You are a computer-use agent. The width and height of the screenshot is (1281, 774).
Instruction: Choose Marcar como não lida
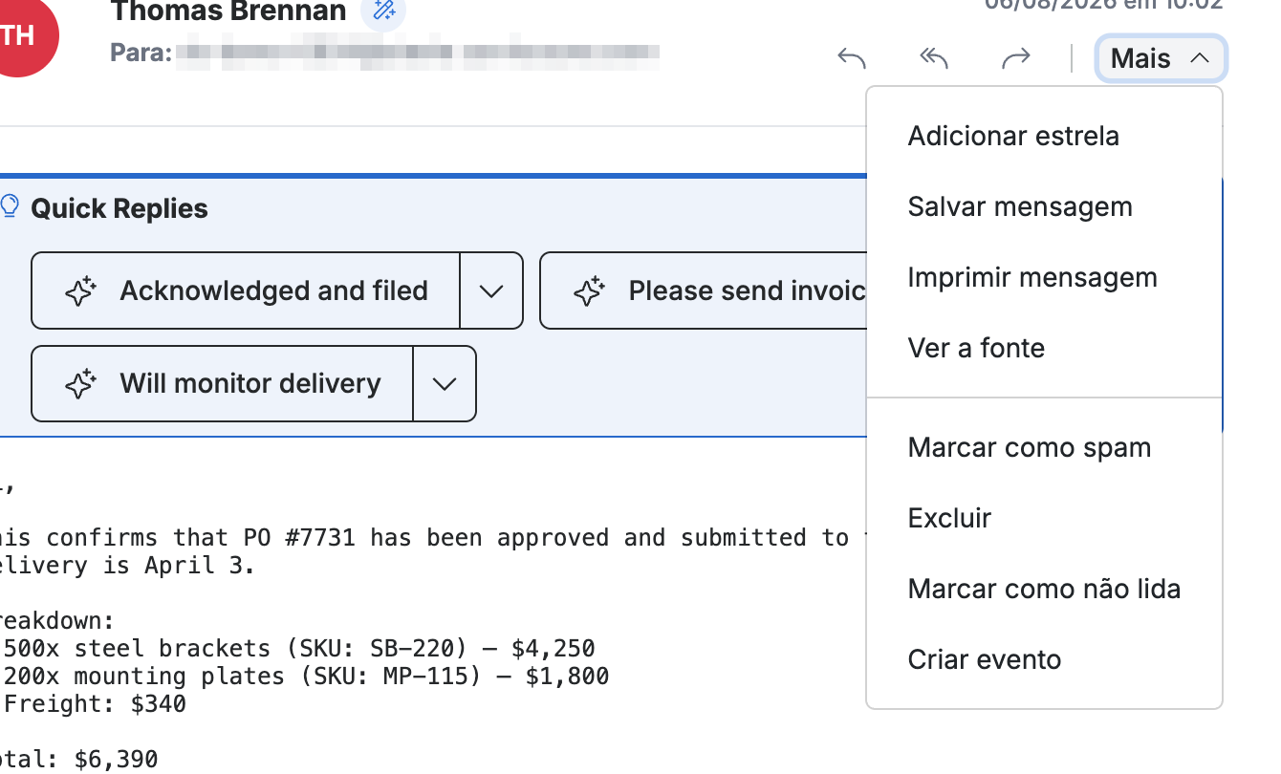point(1044,589)
